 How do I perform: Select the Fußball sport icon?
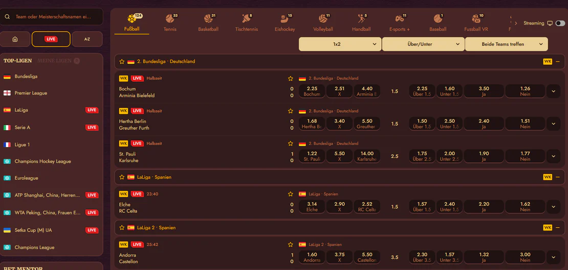132,18
